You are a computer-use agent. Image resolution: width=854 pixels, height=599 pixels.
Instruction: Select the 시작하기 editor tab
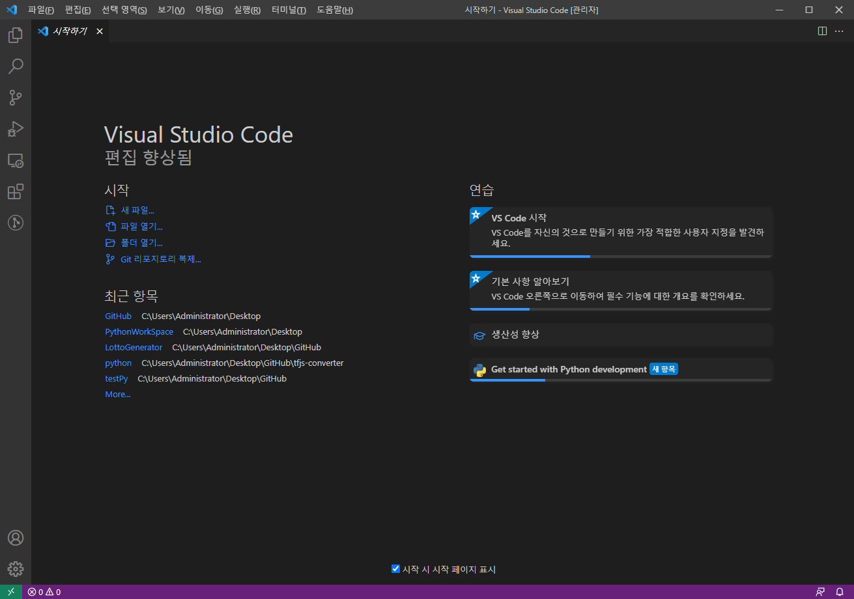pos(70,31)
